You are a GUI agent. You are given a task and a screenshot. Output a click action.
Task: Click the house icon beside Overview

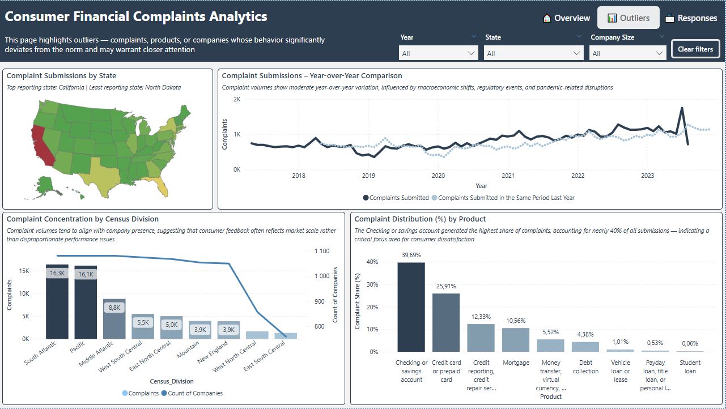pyautogui.click(x=547, y=18)
